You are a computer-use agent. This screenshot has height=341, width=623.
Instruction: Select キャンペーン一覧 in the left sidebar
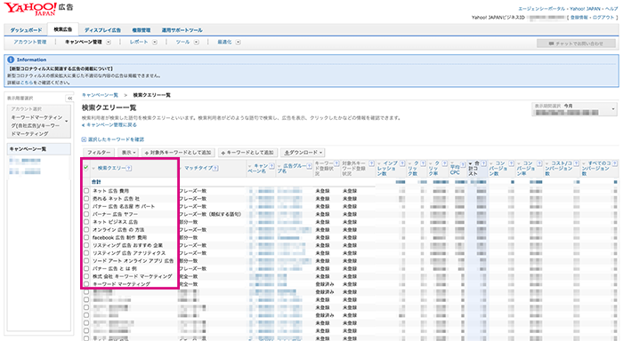[x=39, y=149]
